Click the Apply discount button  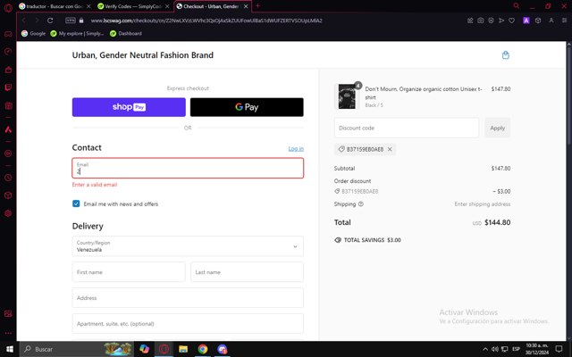497,128
